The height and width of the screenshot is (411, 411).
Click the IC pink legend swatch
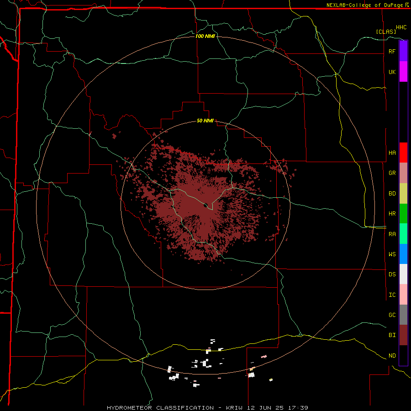click(x=403, y=295)
